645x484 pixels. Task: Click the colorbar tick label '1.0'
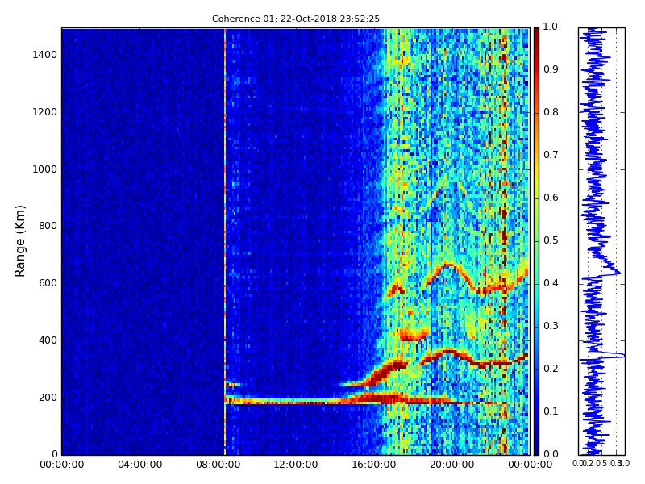(551, 27)
